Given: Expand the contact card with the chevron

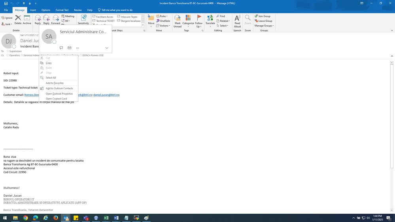Looking at the screenshot, I should click(107, 48).
